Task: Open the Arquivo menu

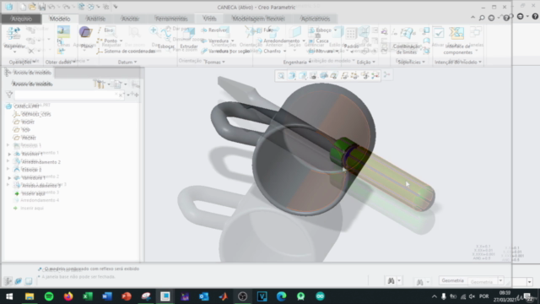Action: pyautogui.click(x=21, y=19)
